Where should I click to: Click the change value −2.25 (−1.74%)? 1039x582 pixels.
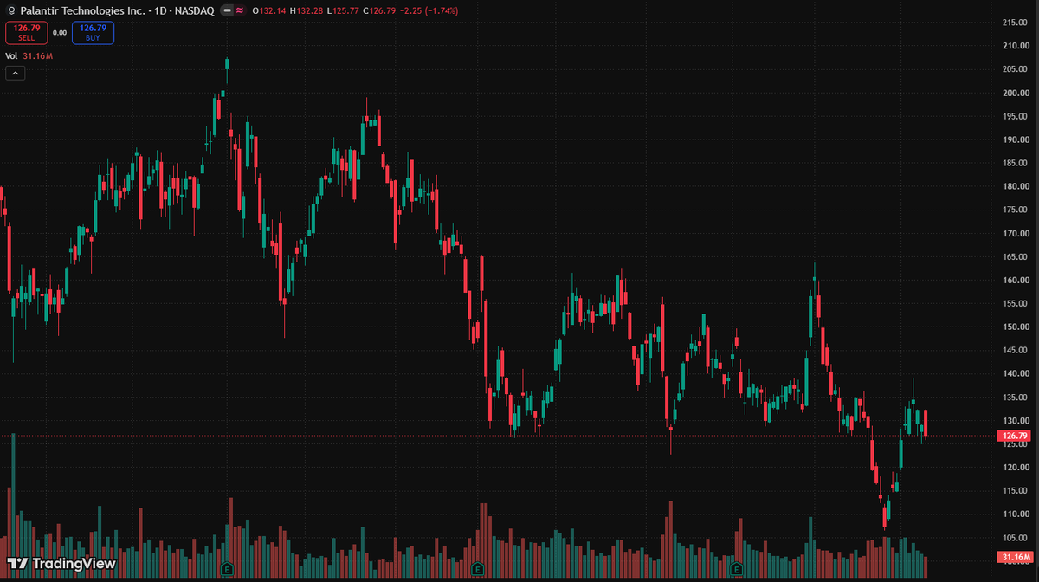point(430,10)
